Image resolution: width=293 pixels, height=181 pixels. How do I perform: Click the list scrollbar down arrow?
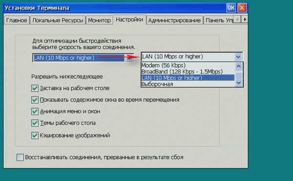(x=239, y=83)
